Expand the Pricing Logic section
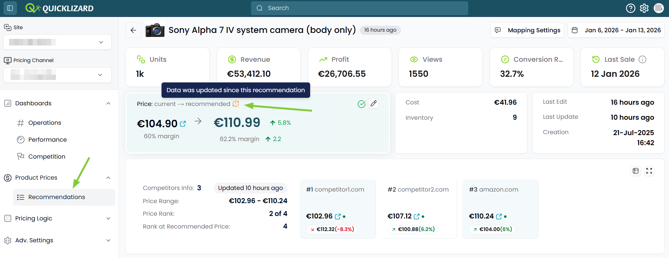The image size is (669, 258). coord(58,219)
